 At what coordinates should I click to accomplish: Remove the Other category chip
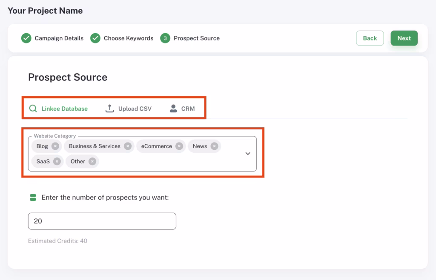pos(92,161)
